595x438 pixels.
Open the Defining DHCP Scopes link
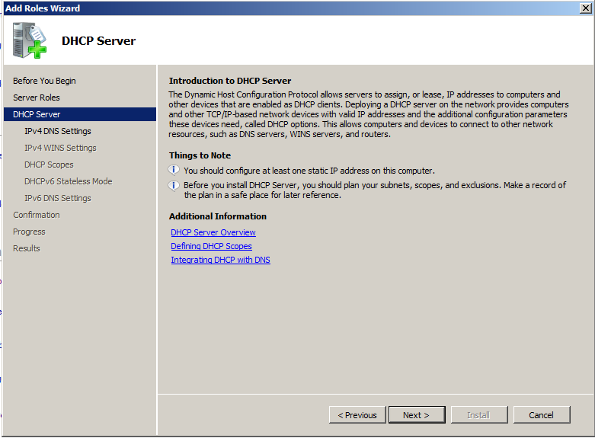pos(211,246)
